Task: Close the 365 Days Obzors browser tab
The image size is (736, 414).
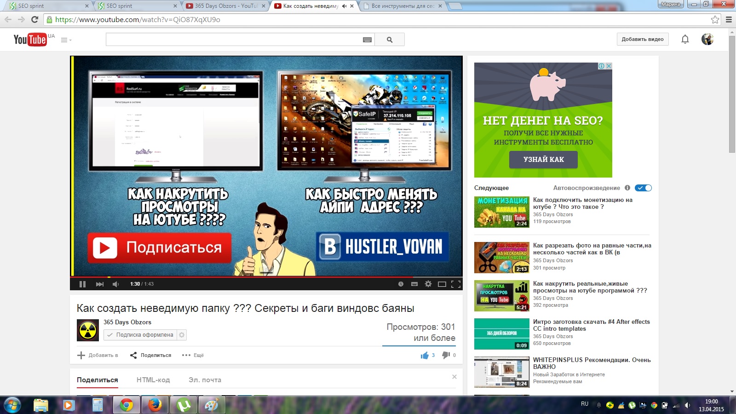Action: coord(264,6)
